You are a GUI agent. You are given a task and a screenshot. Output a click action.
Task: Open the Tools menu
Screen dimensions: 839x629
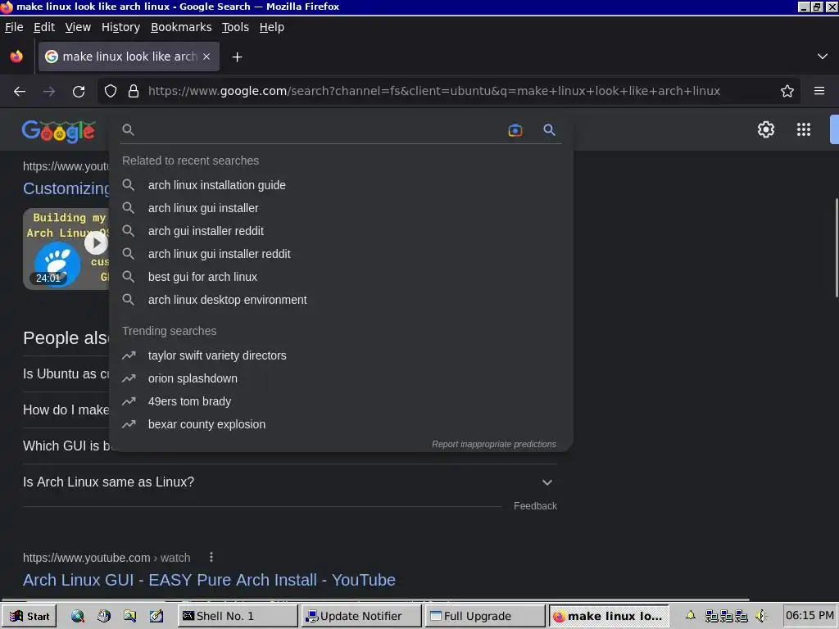coord(235,27)
